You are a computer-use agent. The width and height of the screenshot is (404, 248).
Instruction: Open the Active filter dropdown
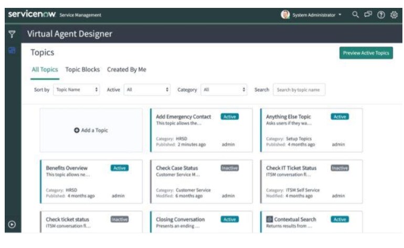pos(147,89)
